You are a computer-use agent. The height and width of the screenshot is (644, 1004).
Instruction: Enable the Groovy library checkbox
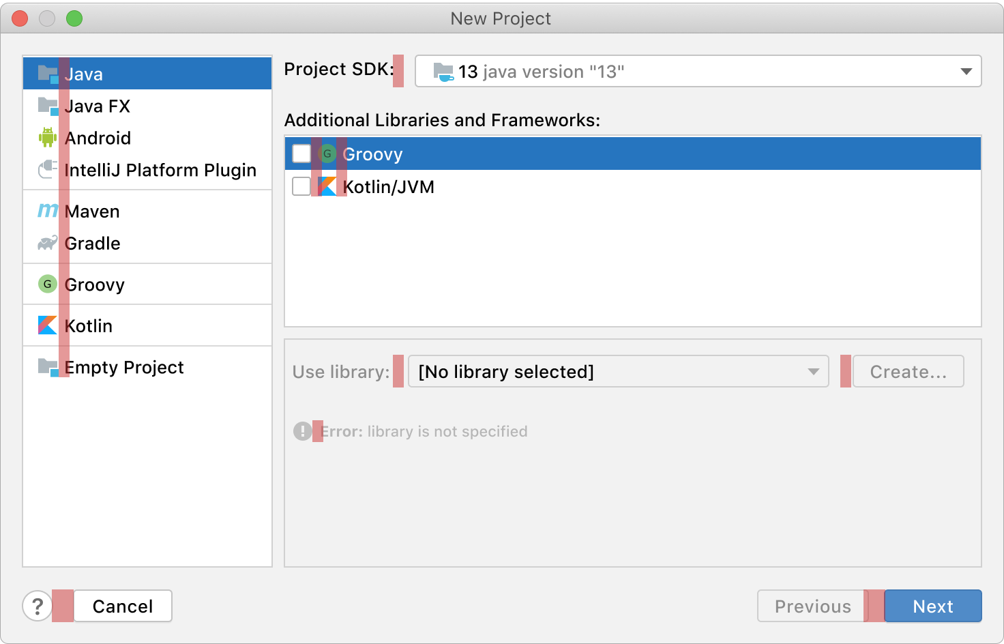pyautogui.click(x=301, y=153)
